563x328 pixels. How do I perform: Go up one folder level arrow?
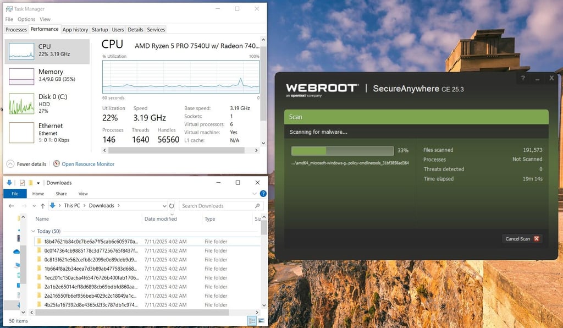click(43, 206)
